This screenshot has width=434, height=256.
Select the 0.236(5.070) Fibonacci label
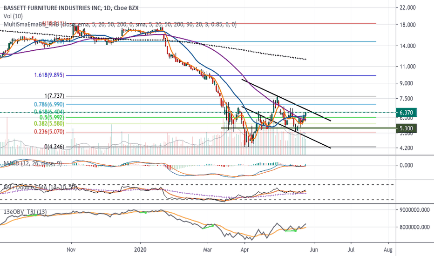pyautogui.click(x=49, y=132)
